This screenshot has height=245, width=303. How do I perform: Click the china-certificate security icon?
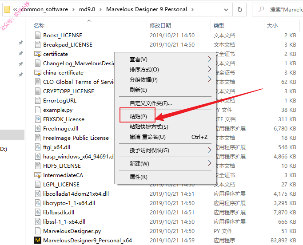pos(38,73)
